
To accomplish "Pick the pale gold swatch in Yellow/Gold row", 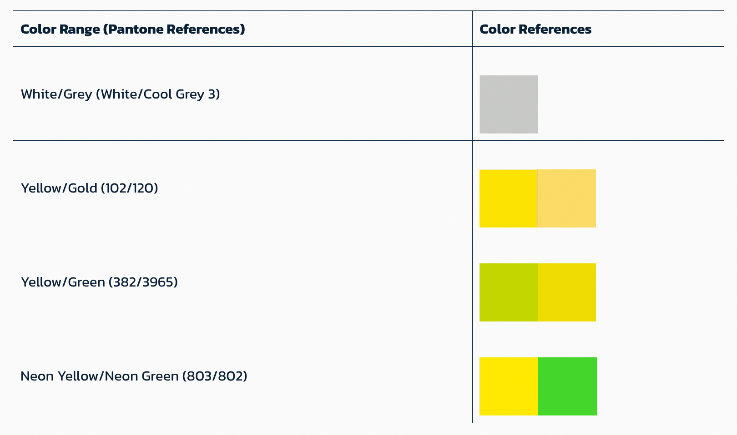I will [567, 198].
